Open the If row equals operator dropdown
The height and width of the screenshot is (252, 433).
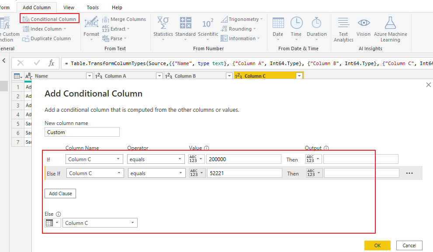[156, 159]
